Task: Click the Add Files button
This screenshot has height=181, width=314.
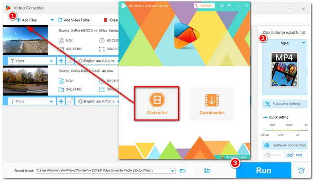Action: 26,20
